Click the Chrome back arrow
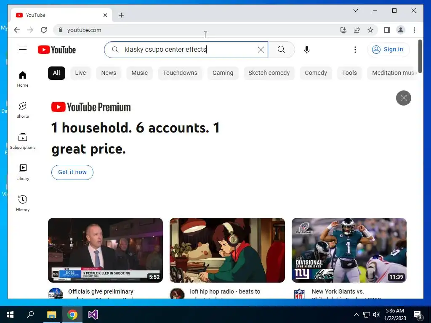The height and width of the screenshot is (323, 431). [x=17, y=30]
